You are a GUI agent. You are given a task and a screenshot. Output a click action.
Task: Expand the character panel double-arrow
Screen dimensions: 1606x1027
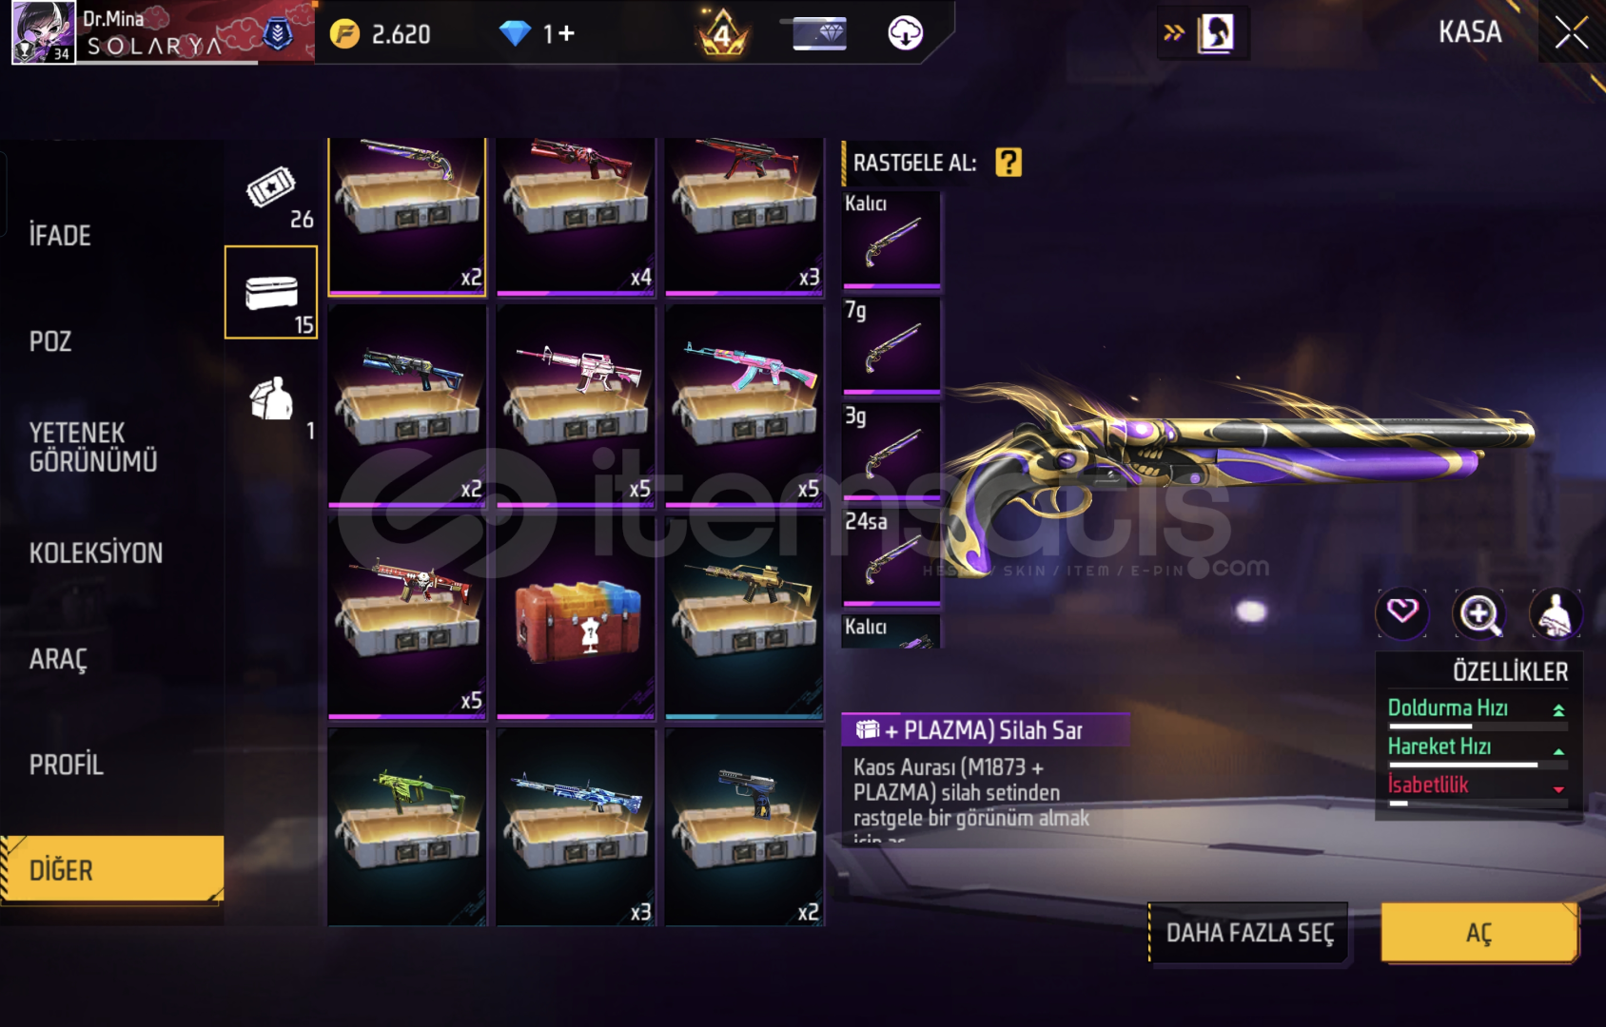click(x=1174, y=33)
